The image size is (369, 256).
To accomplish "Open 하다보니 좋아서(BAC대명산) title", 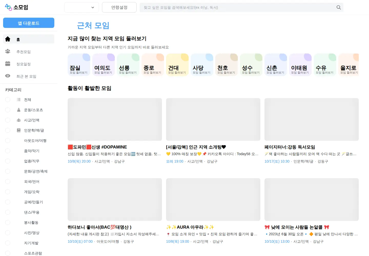I will coord(99,227).
